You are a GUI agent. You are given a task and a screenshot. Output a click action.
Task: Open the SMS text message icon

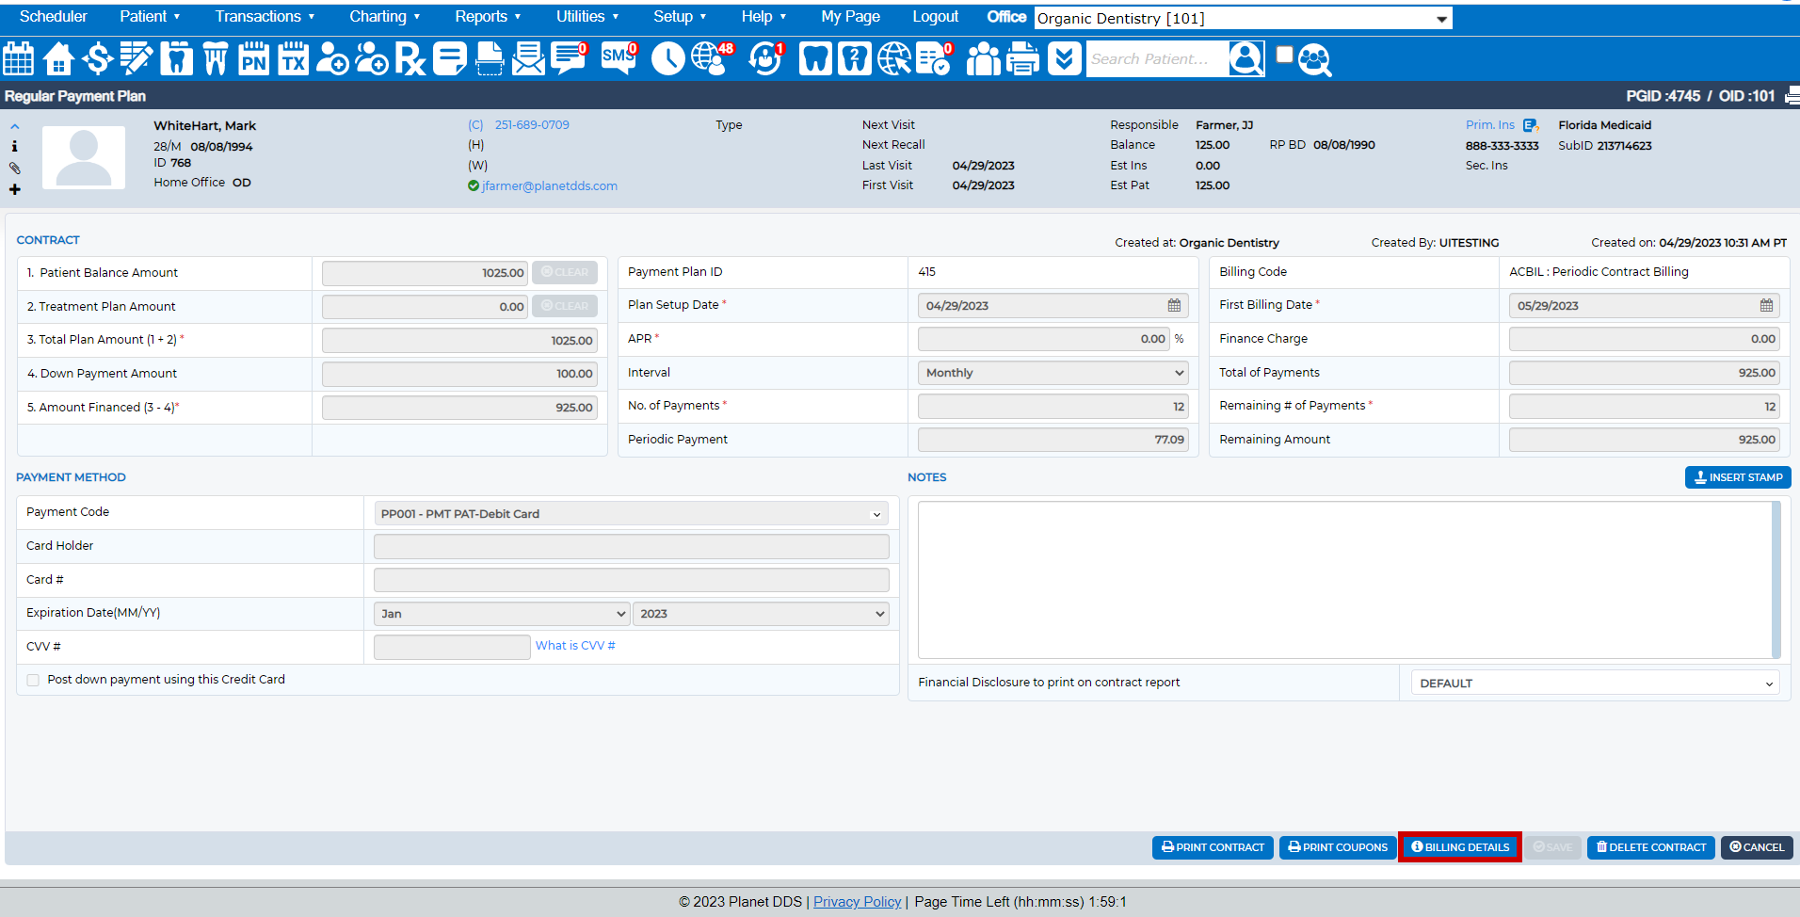619,58
